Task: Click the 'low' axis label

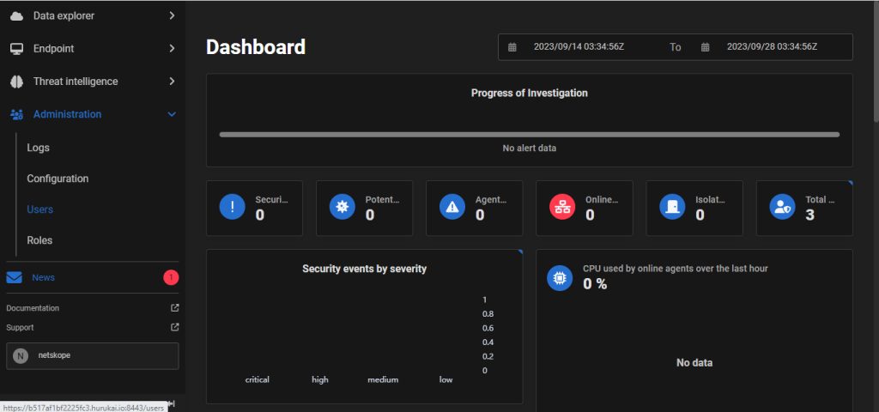Action: 446,379
